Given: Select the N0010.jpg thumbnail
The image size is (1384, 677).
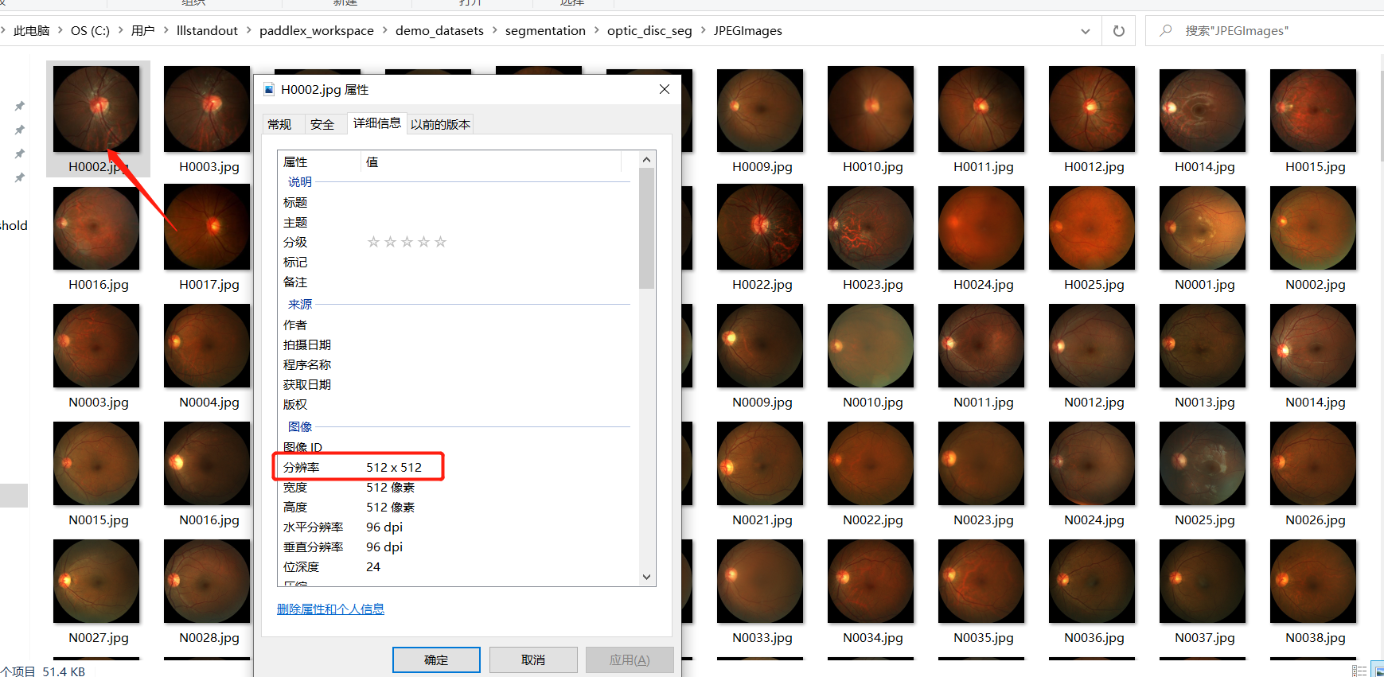Looking at the screenshot, I should click(x=871, y=346).
